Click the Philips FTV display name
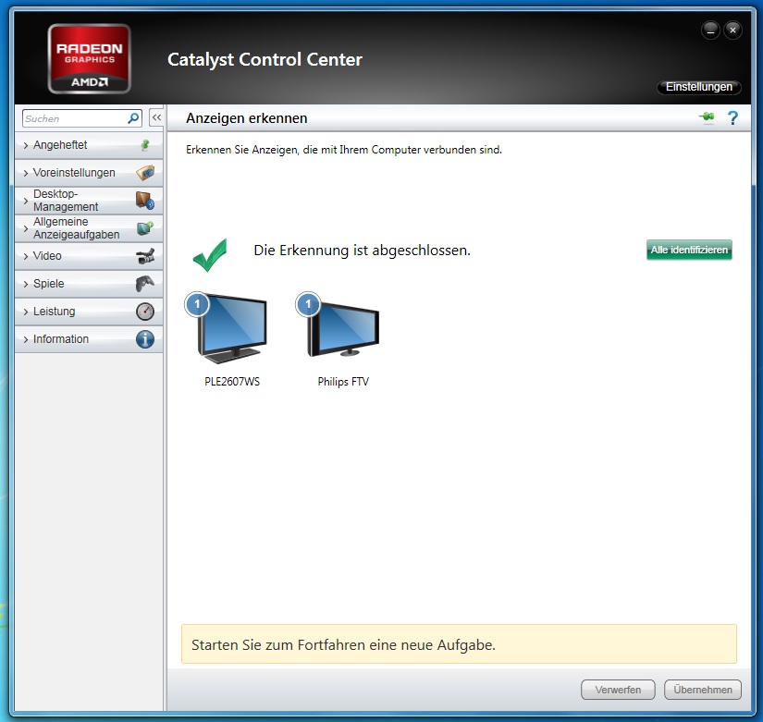Viewport: 763px width, 722px height. [343, 382]
